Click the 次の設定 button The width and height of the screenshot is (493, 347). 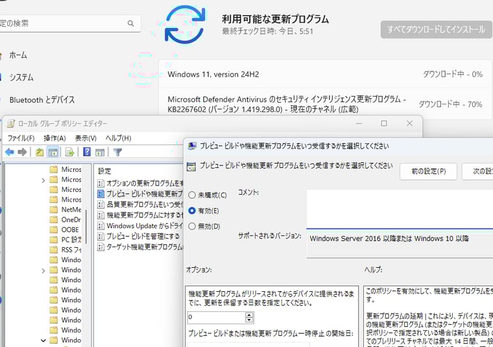tap(477, 171)
